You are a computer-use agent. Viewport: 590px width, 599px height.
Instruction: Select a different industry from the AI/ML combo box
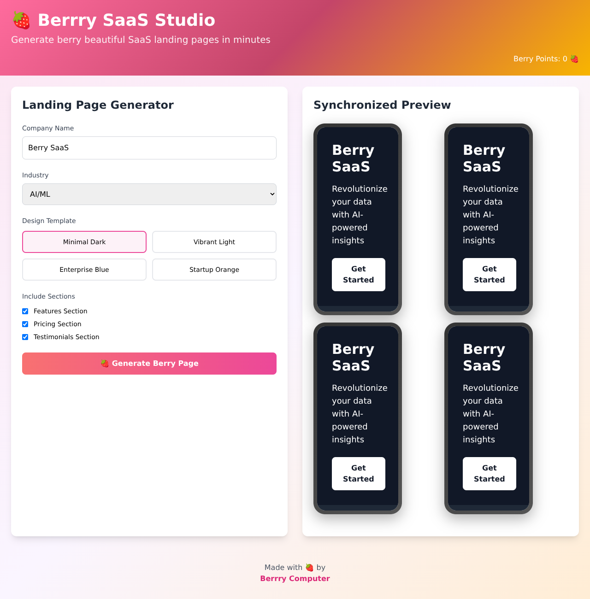(149, 194)
